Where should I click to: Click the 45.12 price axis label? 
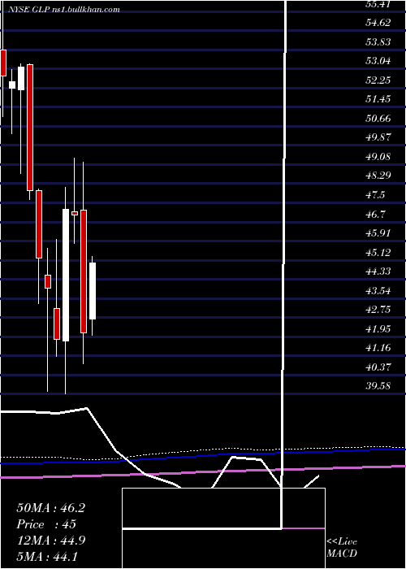tap(378, 252)
